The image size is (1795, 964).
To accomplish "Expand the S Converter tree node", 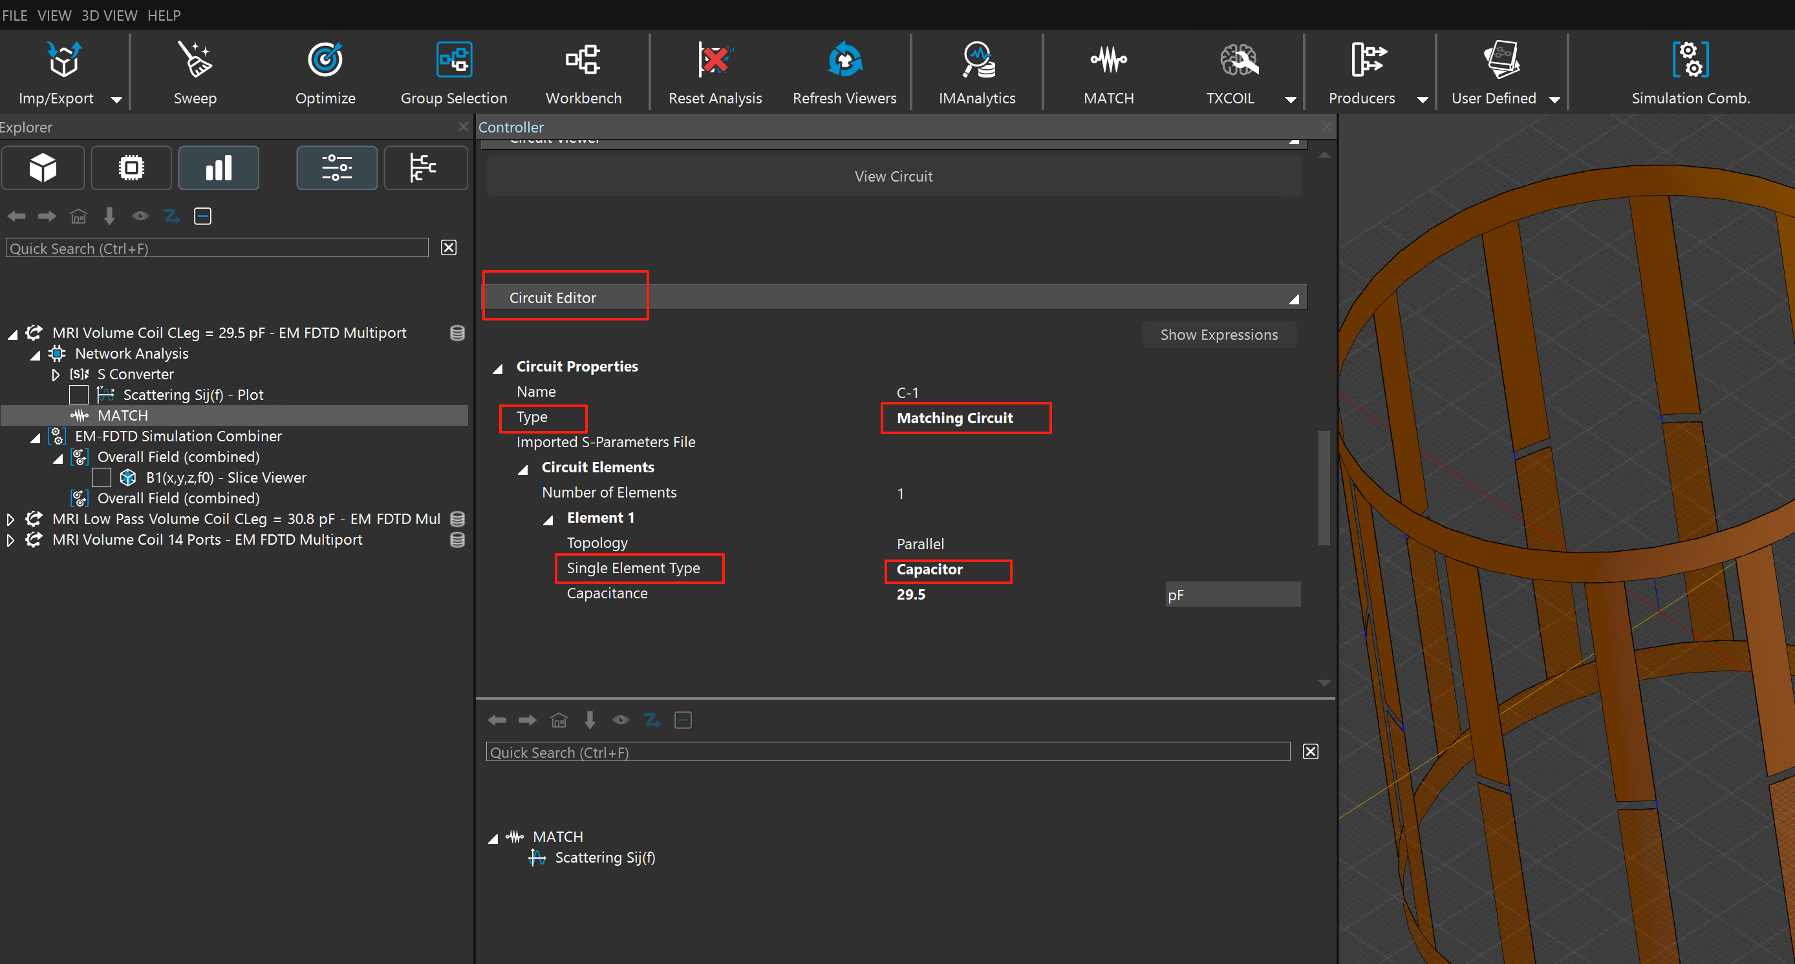I will [56, 375].
